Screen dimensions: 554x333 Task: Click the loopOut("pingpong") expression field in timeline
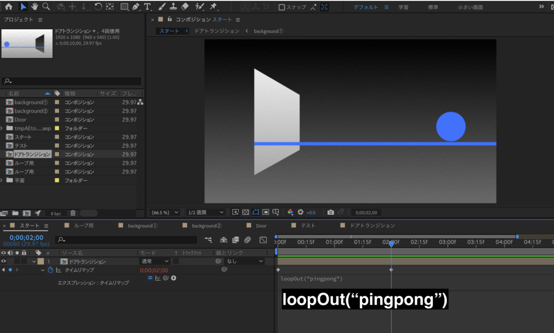coord(312,279)
